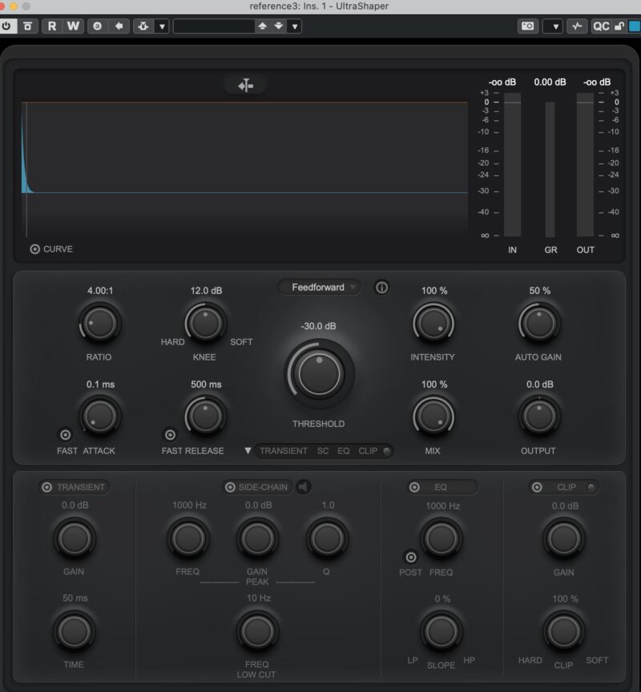Click the EQ FREQ knob
641x692 pixels.
(x=441, y=538)
